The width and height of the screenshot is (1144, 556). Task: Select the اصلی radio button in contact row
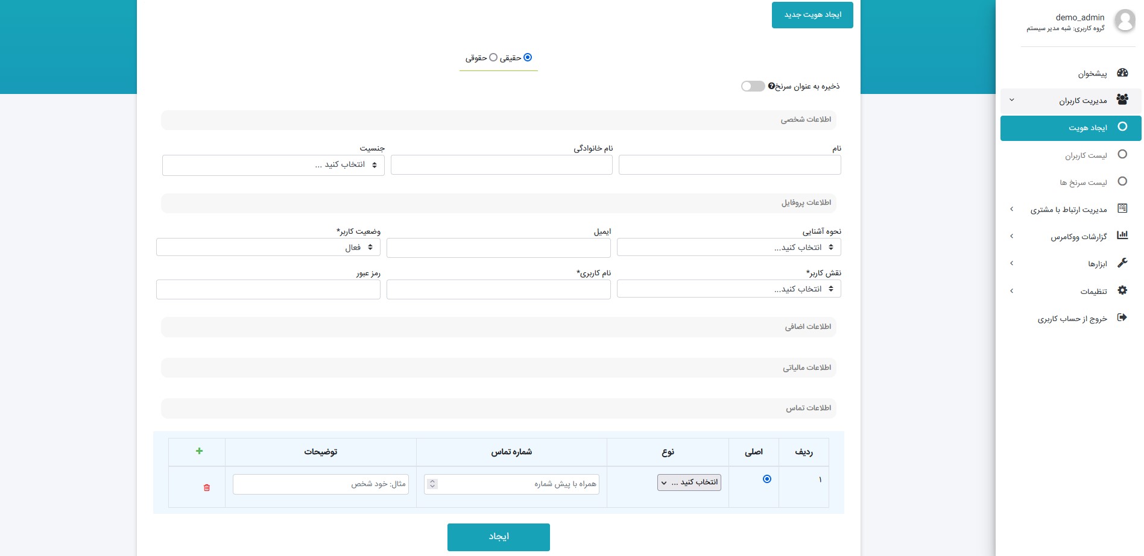coord(766,479)
